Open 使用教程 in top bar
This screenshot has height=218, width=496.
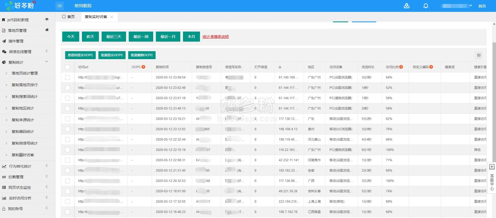[x=83, y=6]
